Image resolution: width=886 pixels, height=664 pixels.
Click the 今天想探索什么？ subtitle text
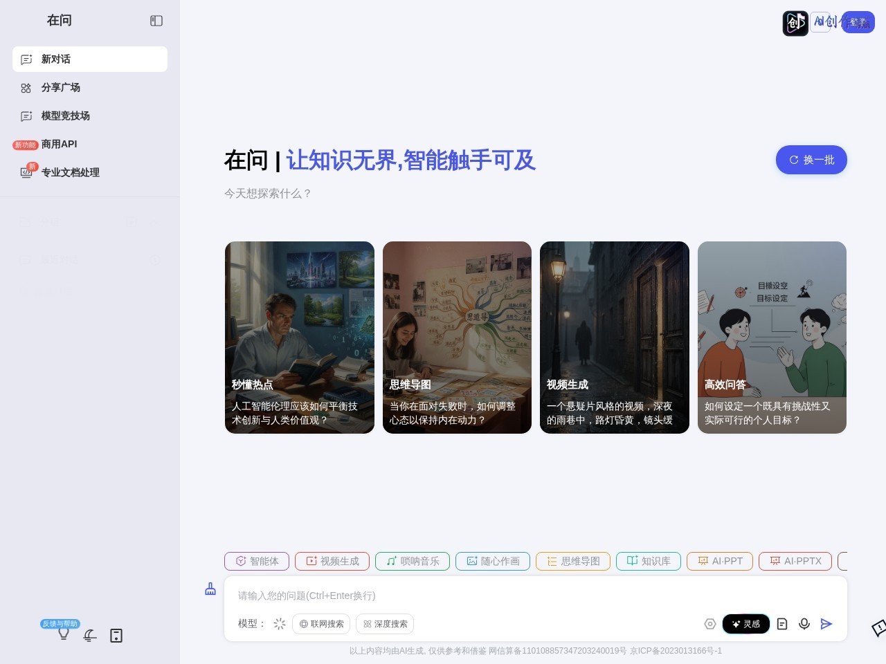coord(268,194)
